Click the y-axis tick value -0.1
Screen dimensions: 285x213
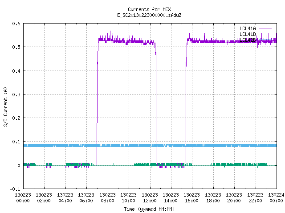(15, 189)
